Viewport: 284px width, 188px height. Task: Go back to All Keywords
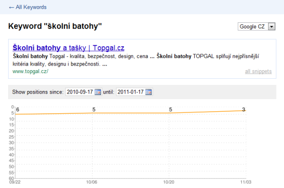point(28,7)
